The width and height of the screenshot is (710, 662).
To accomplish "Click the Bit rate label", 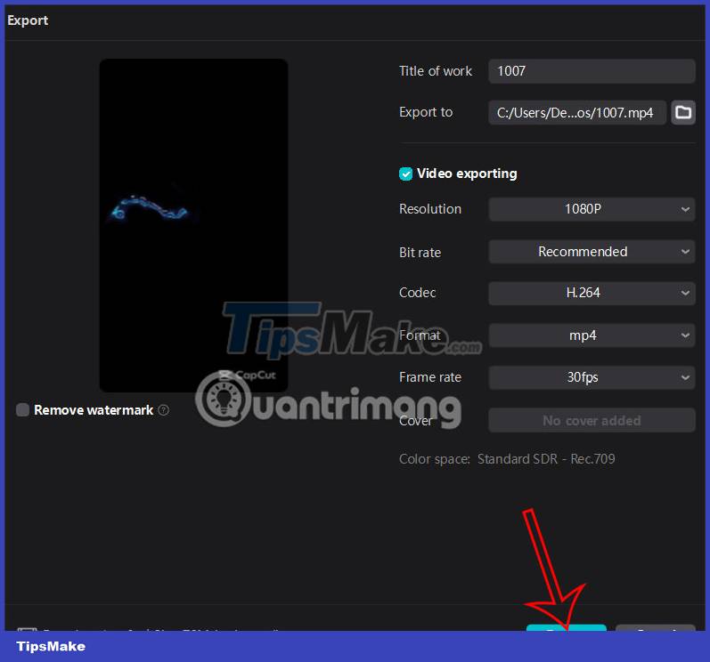I will coord(420,253).
